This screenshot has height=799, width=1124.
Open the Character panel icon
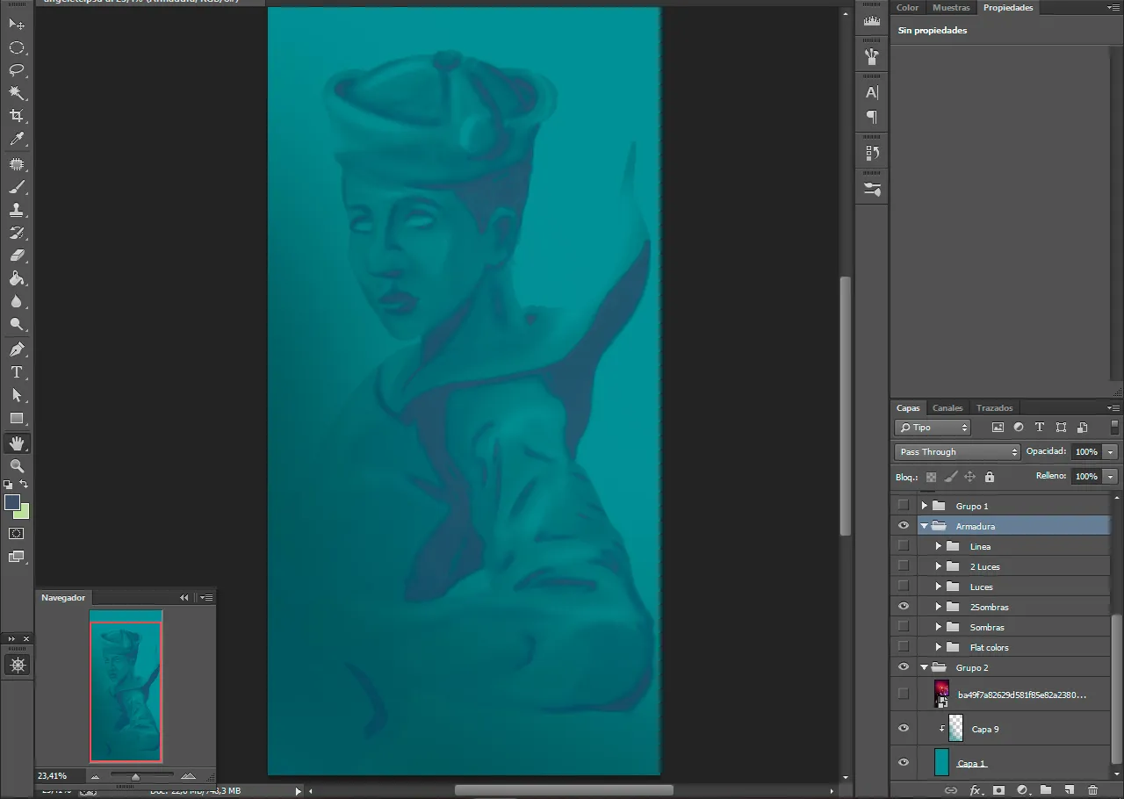[x=872, y=92]
